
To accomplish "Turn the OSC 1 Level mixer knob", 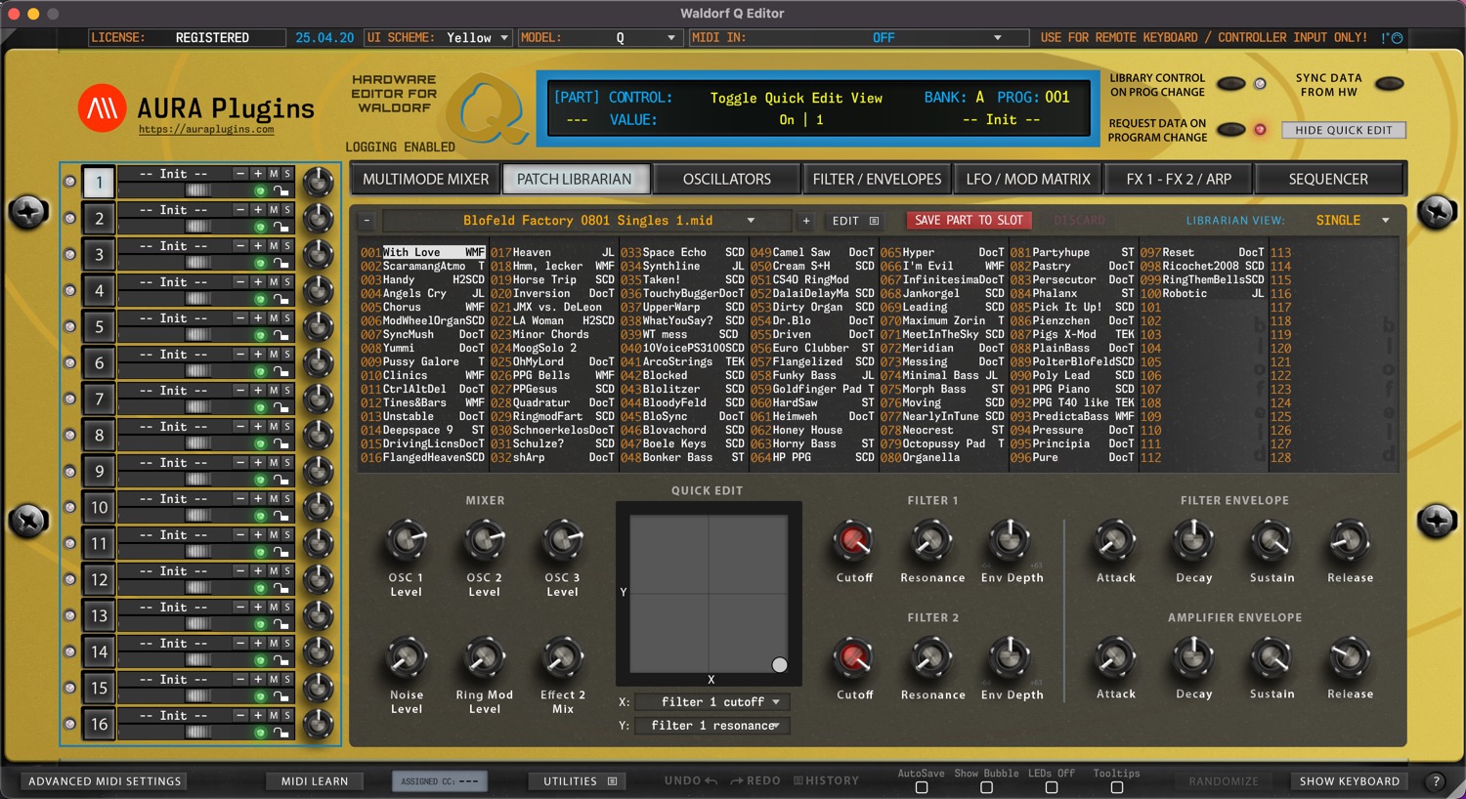I will pyautogui.click(x=406, y=540).
